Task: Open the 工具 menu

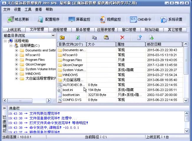Action: tap(28, 9)
